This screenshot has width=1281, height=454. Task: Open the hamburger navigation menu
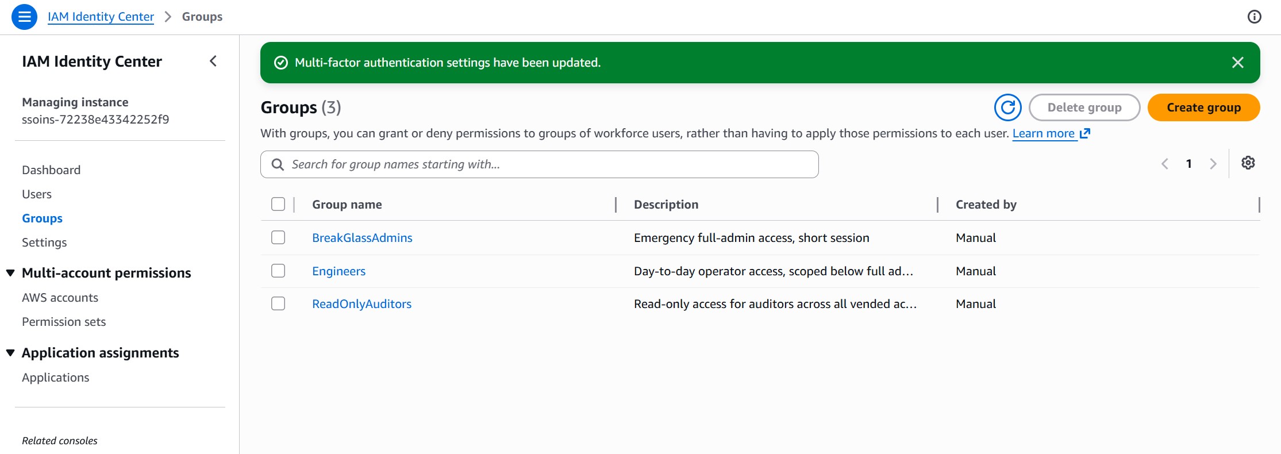(x=24, y=17)
